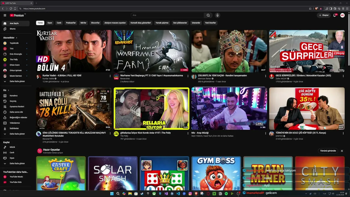Expand the Abonelikler section chevron
This screenshot has width=350, height=197.
16,38
